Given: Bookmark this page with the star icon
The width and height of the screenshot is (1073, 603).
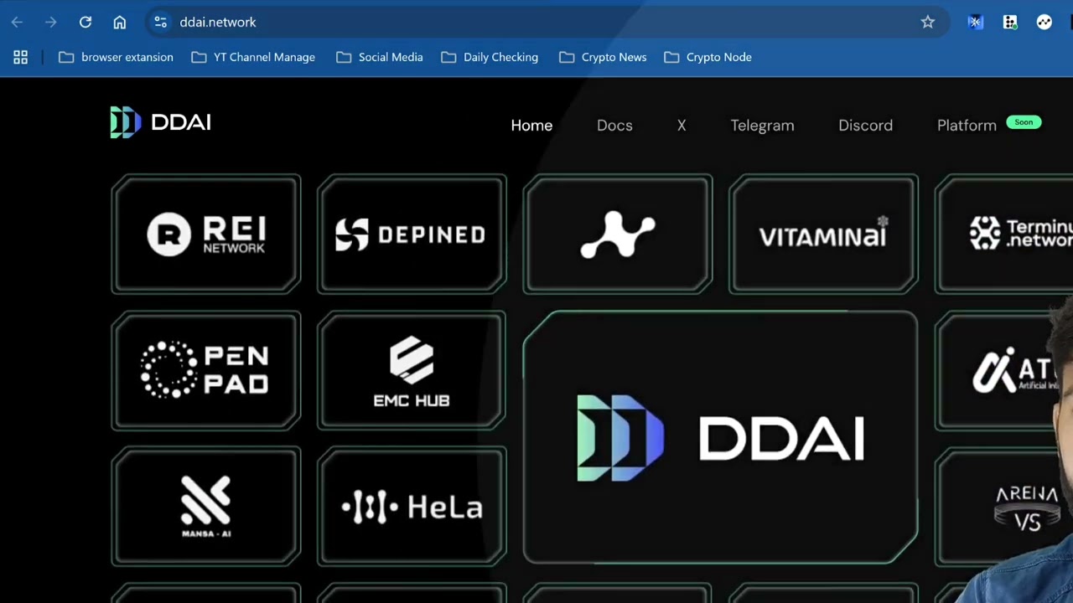Looking at the screenshot, I should coord(928,23).
